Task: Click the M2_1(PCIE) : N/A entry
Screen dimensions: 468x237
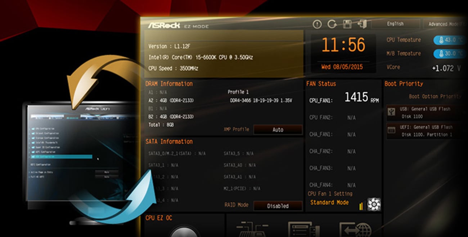Action: tap(242, 189)
